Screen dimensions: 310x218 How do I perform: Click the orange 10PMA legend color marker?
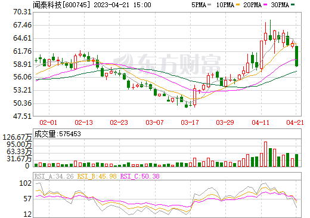coord(238,5)
